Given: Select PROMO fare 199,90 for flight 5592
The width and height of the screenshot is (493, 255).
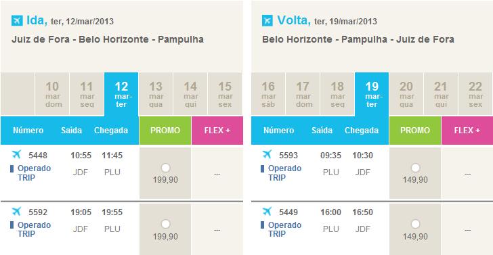Looking at the screenshot, I should coord(165,225).
